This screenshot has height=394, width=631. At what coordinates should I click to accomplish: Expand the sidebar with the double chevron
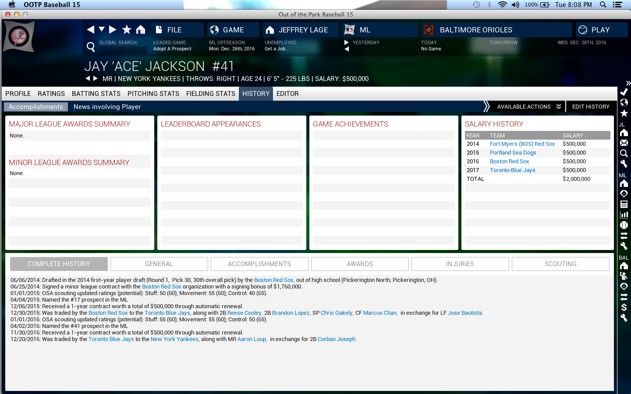(628, 83)
